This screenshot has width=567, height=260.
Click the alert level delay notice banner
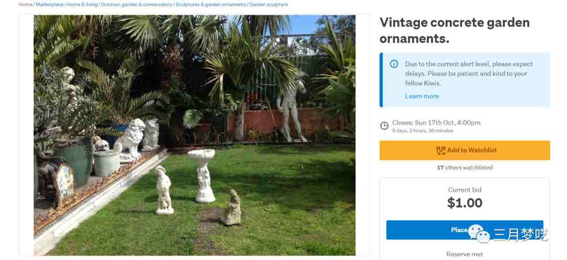pos(465,80)
